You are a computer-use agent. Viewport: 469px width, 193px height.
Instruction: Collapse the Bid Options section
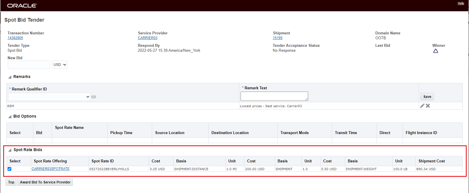point(10,116)
